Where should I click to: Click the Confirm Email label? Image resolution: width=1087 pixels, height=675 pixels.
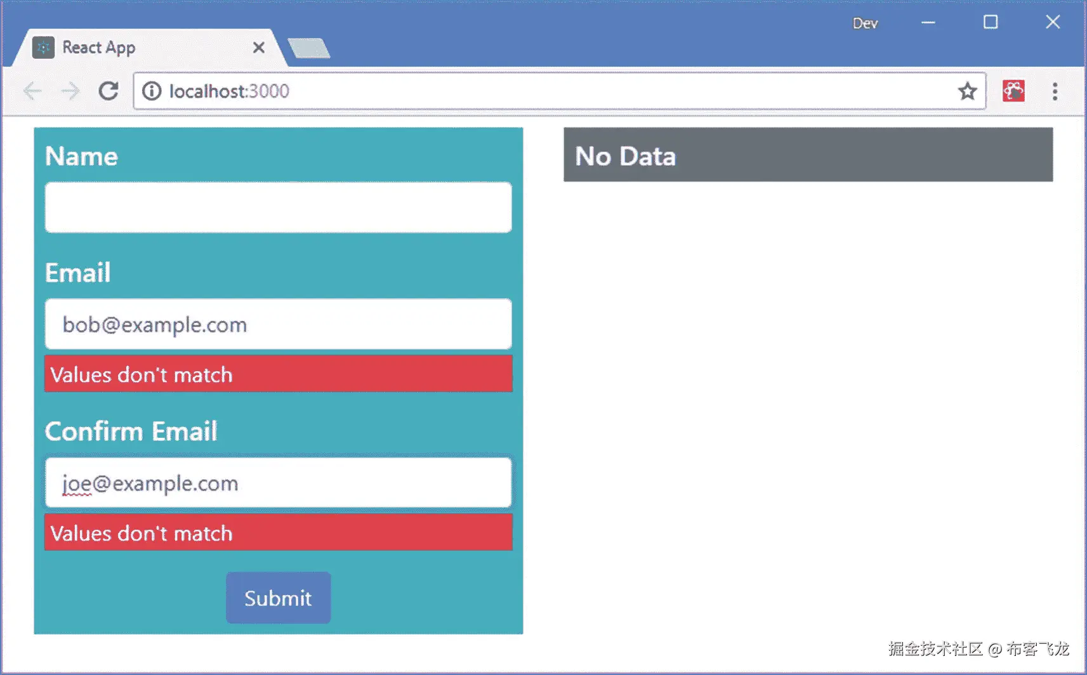[x=131, y=431]
